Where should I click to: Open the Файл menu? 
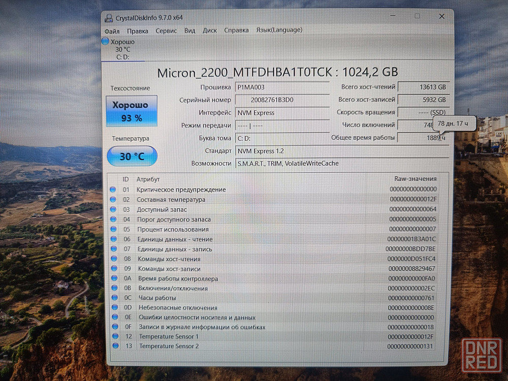pyautogui.click(x=112, y=30)
